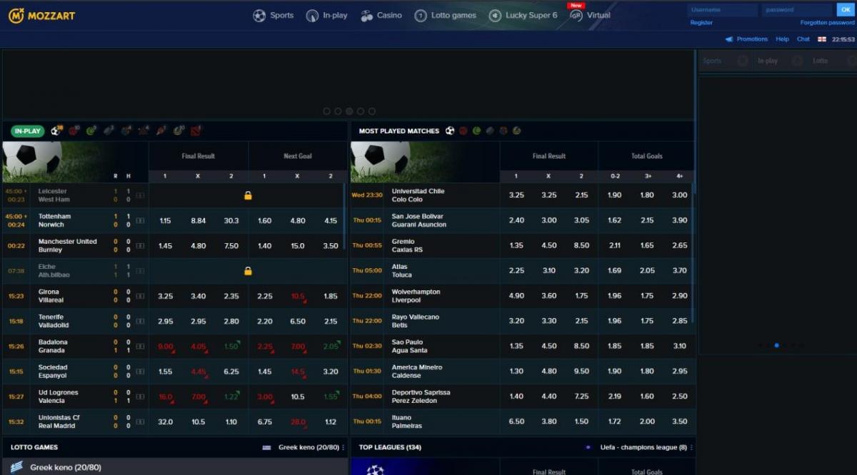Pick Girona vs Villareal Next Goal 2 odds 1.85
Image resolution: width=857 pixels, height=475 pixels.
click(x=331, y=297)
